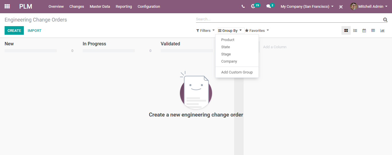Viewport: 392px width, 155px height.
Task: Switch to Kanban view
Action: click(346, 30)
